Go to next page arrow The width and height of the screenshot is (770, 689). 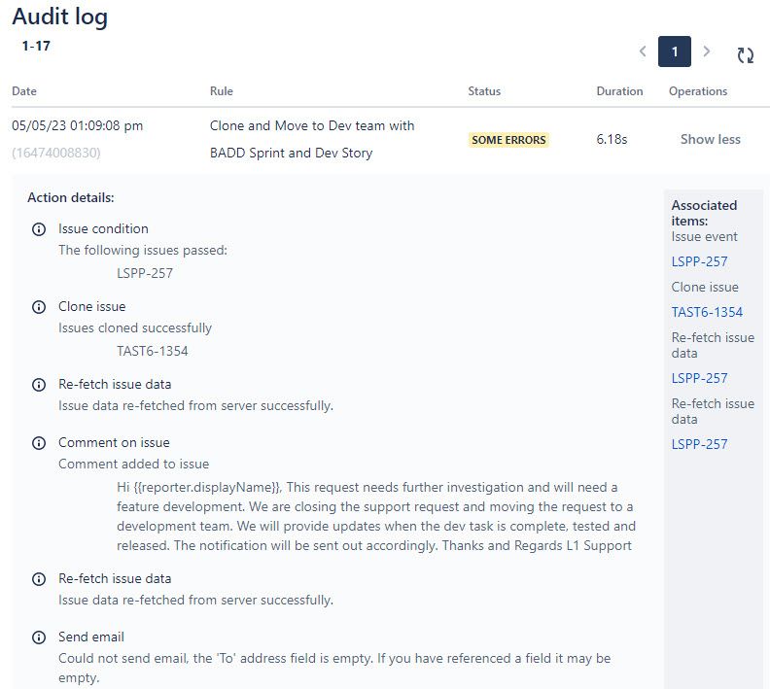tap(707, 52)
